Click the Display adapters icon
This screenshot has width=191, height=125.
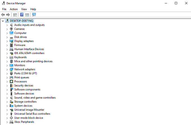11,41
